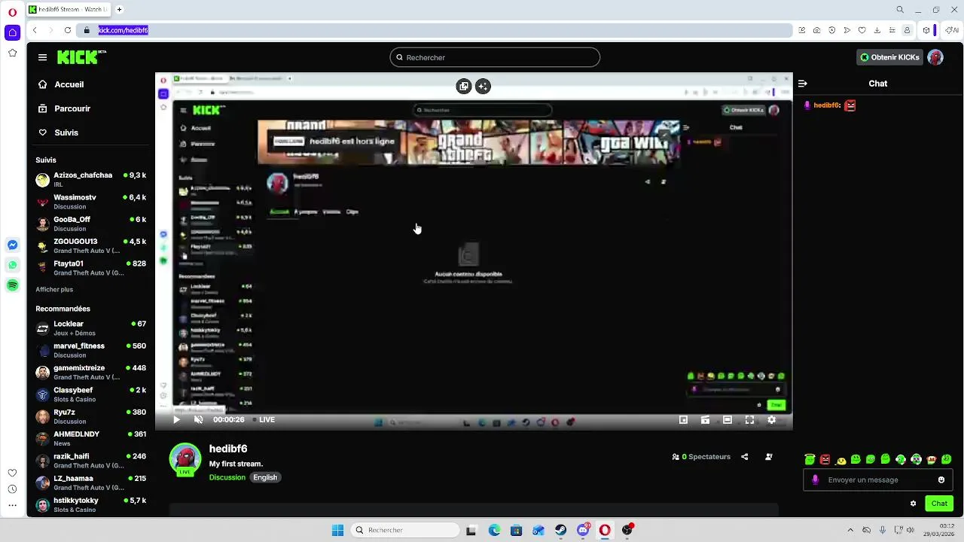Click the English language tag

[x=265, y=477]
